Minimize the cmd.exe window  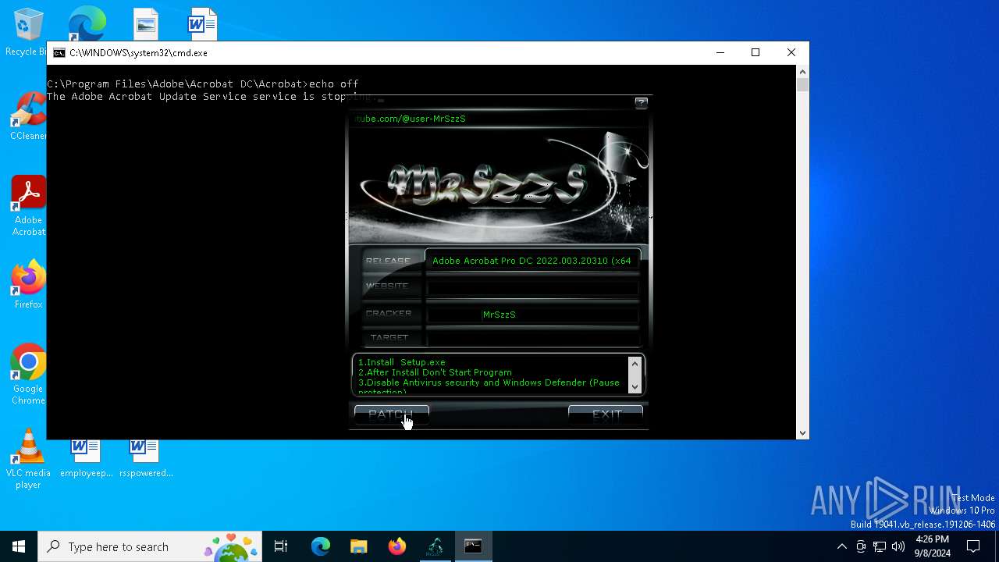(x=720, y=52)
